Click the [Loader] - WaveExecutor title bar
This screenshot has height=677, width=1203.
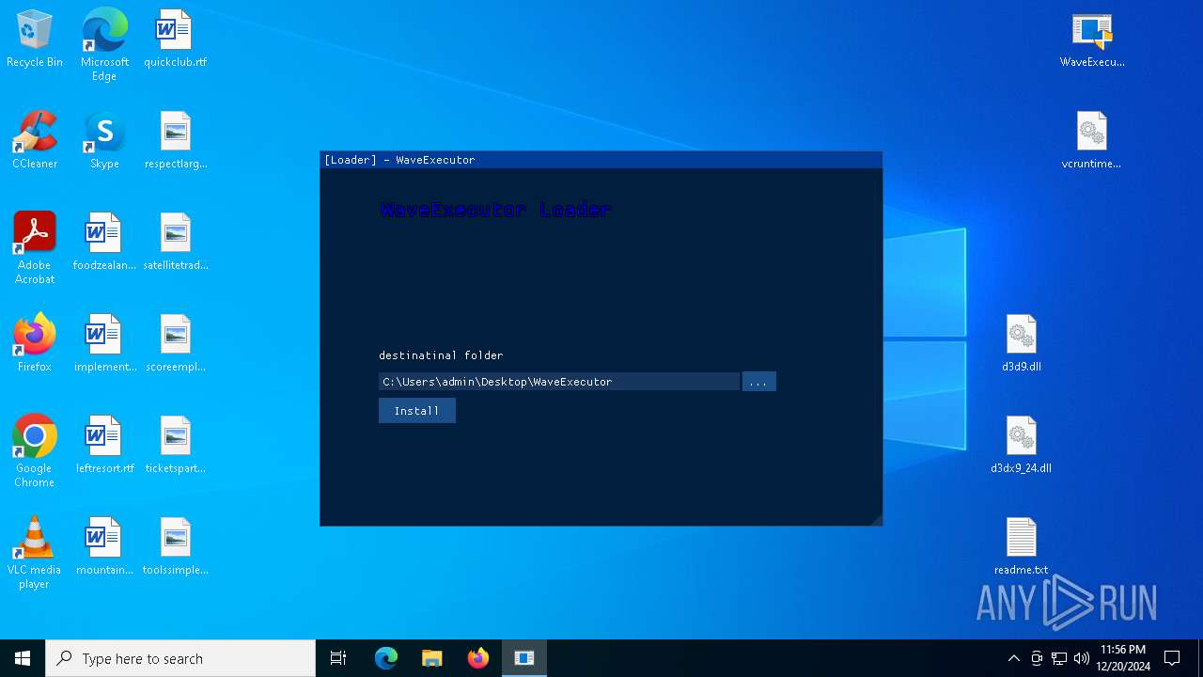(601, 160)
